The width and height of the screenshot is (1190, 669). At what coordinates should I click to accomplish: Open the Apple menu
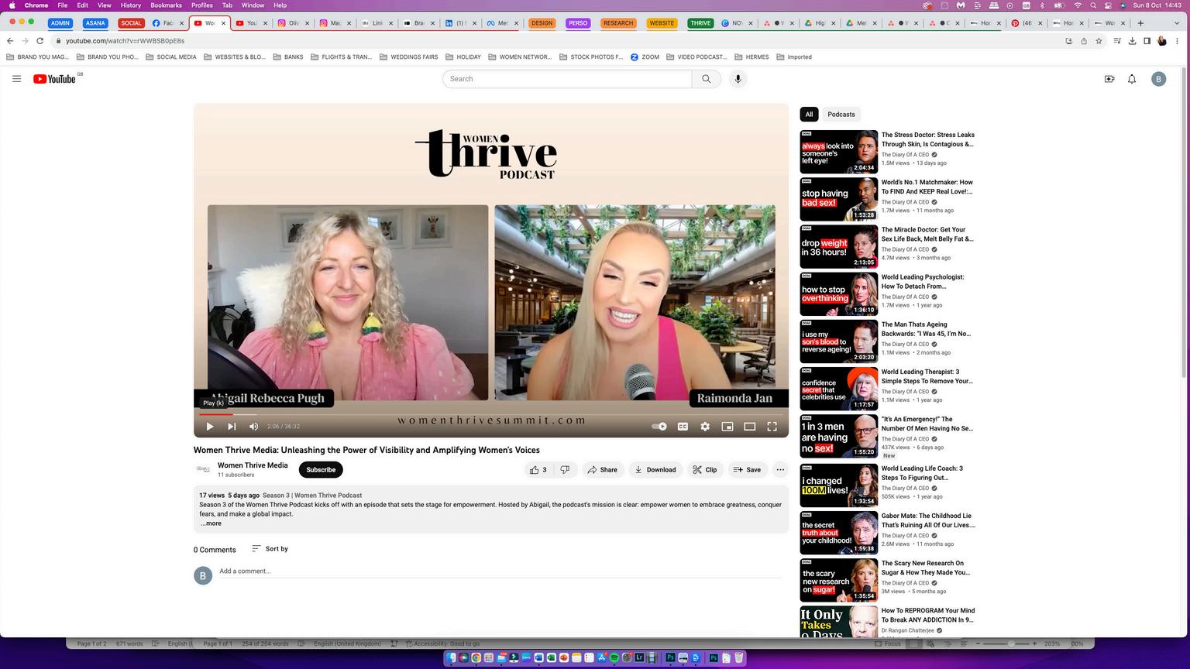pyautogui.click(x=12, y=5)
